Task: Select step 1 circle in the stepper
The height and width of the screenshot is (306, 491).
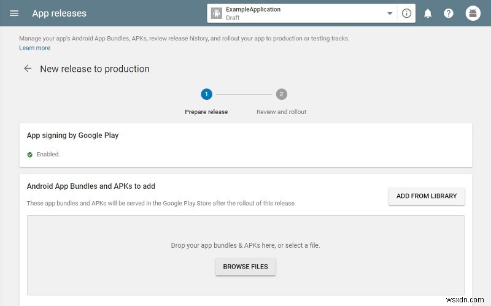Action: pos(206,94)
